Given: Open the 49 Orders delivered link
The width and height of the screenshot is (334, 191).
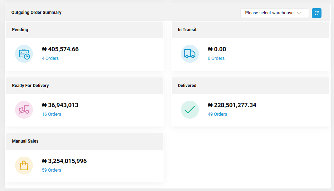Looking at the screenshot, I should (x=217, y=114).
